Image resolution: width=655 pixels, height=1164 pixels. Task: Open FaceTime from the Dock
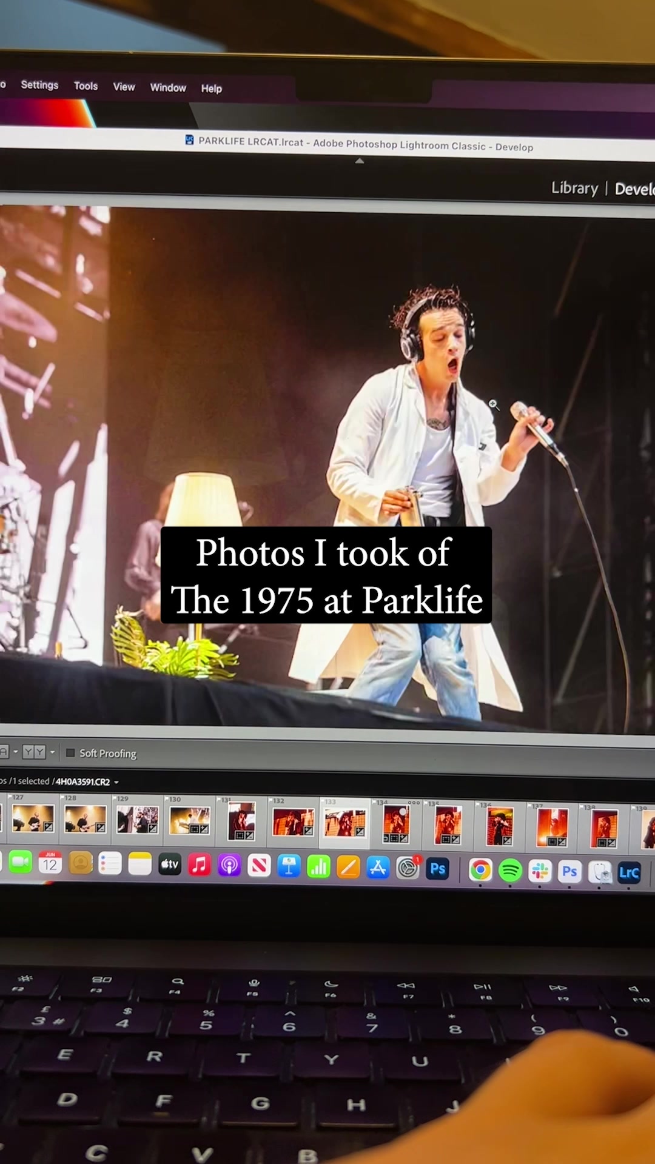tap(21, 862)
